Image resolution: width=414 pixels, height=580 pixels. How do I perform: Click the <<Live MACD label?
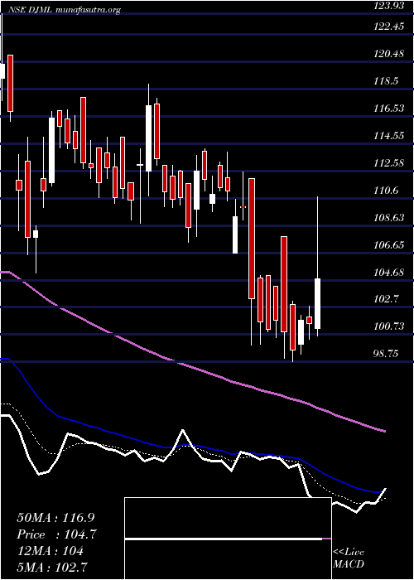[x=349, y=558]
